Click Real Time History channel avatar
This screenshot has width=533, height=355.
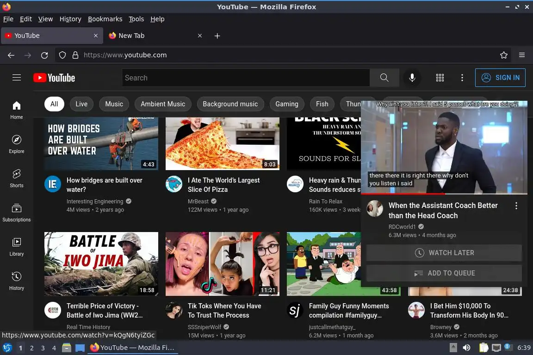(53, 310)
